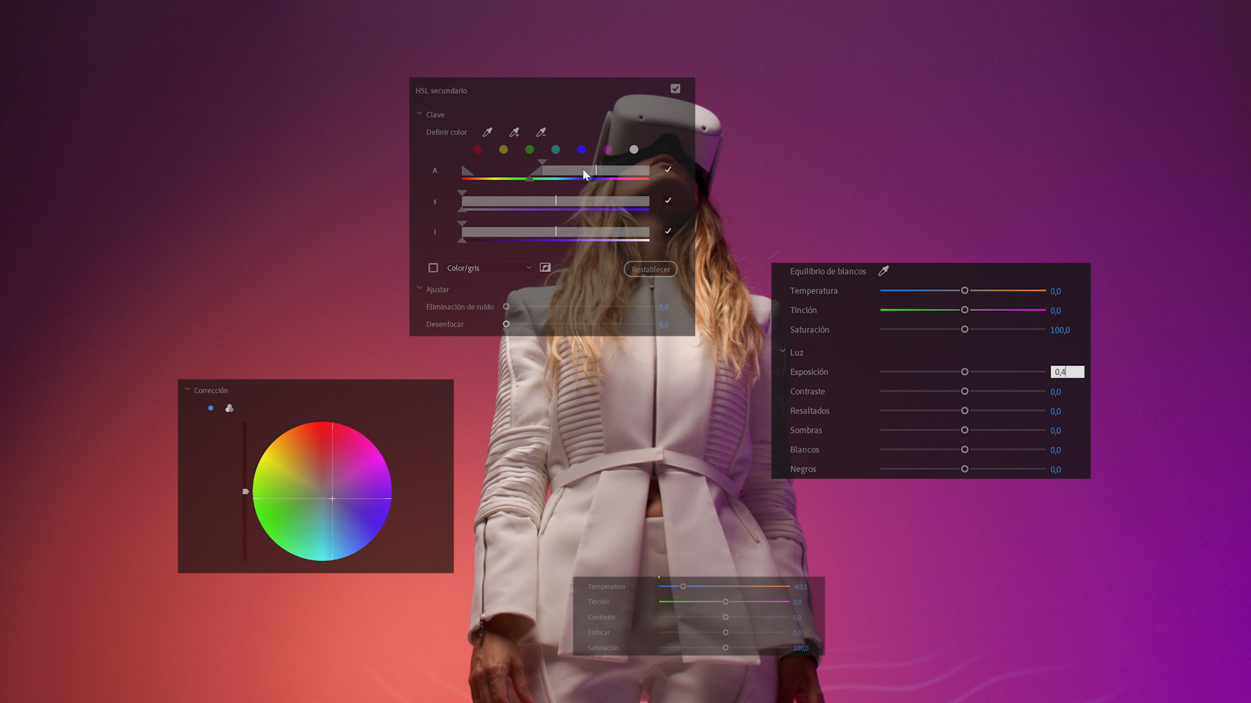The image size is (1251, 703).
Task: Select the subtract-color eyedropper with minus
Action: coord(541,132)
